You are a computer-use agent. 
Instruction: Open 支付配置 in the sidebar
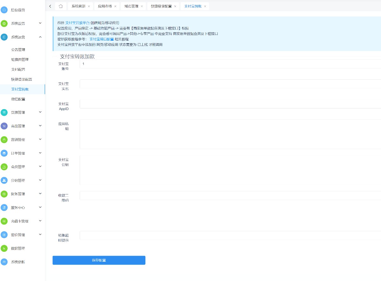click(x=18, y=69)
